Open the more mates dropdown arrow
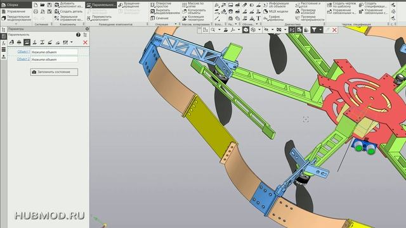406x228 pixels. coord(72,42)
